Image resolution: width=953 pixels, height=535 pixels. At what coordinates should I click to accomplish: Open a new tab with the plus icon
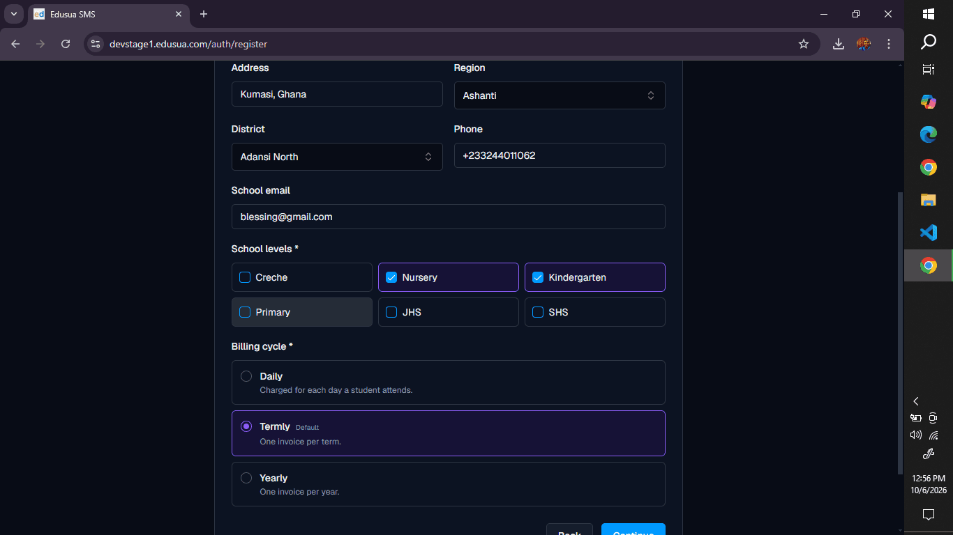pyautogui.click(x=204, y=14)
